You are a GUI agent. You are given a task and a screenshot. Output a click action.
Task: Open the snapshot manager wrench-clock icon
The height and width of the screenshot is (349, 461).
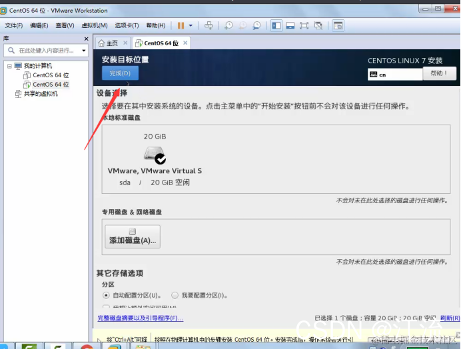tap(256, 25)
